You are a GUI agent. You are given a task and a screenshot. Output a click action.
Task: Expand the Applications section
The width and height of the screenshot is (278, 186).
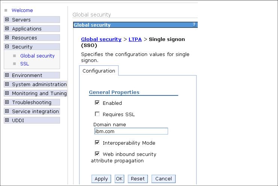click(7, 29)
